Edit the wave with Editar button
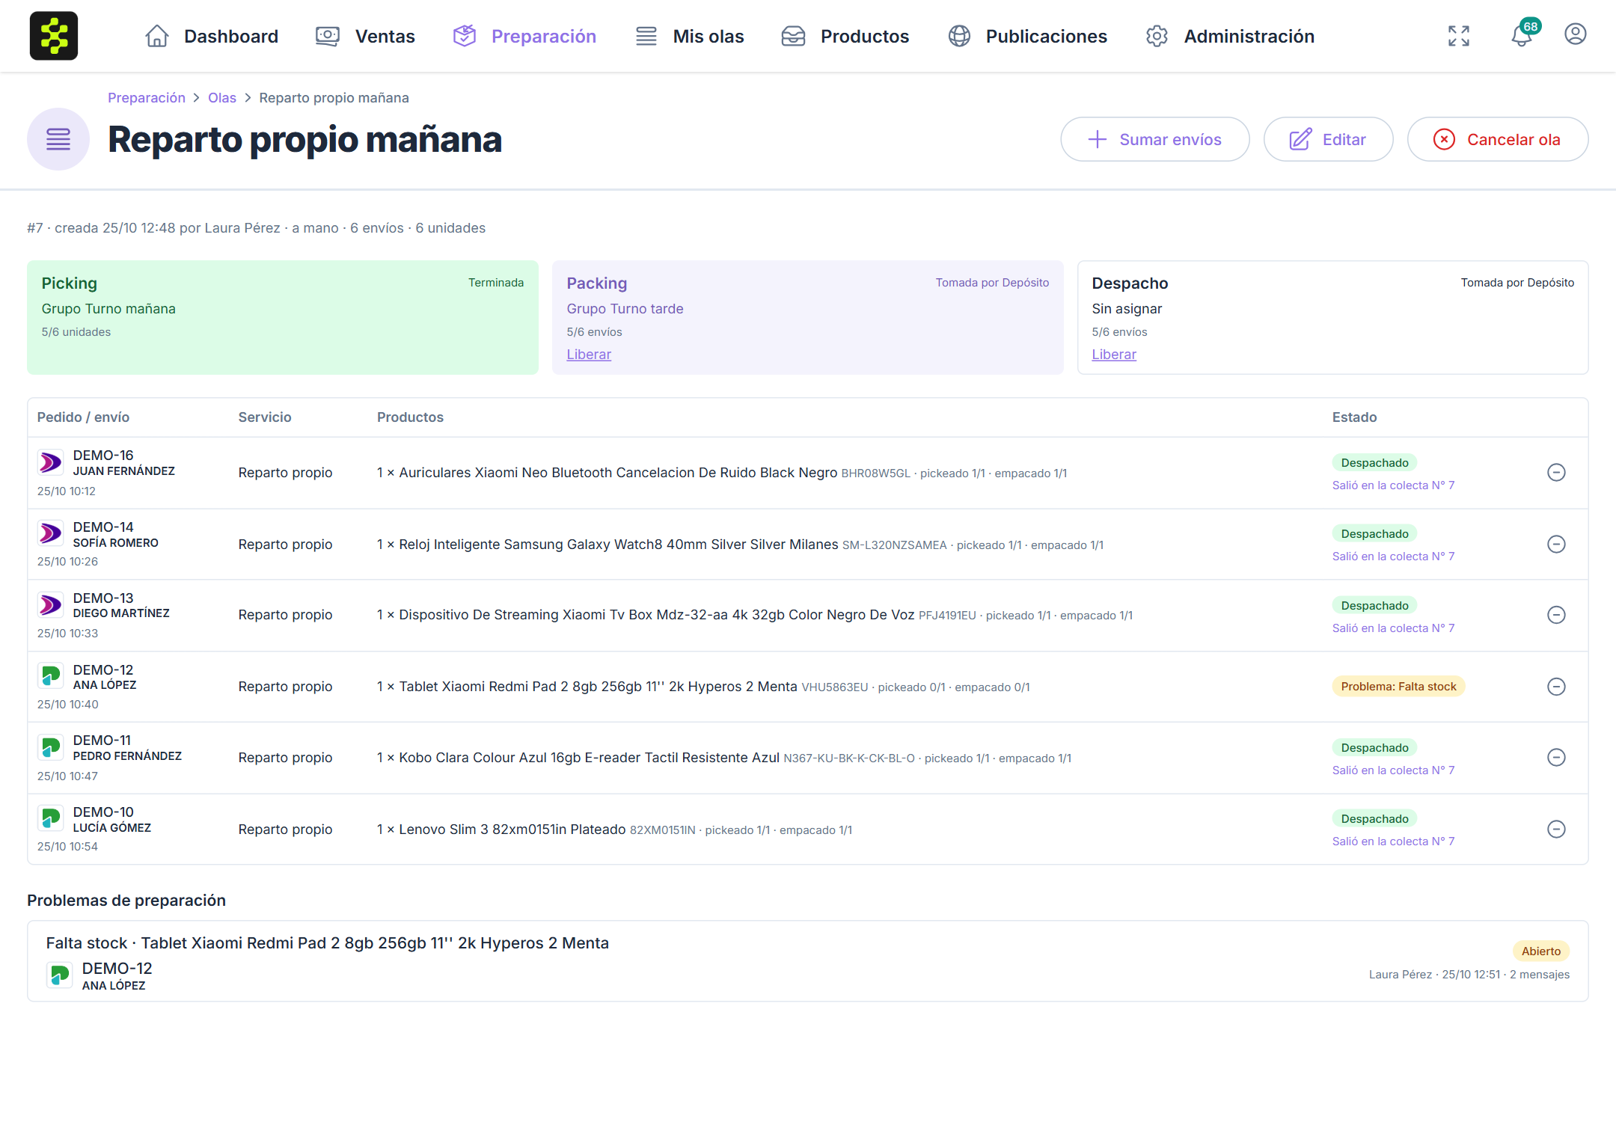 (x=1328, y=139)
